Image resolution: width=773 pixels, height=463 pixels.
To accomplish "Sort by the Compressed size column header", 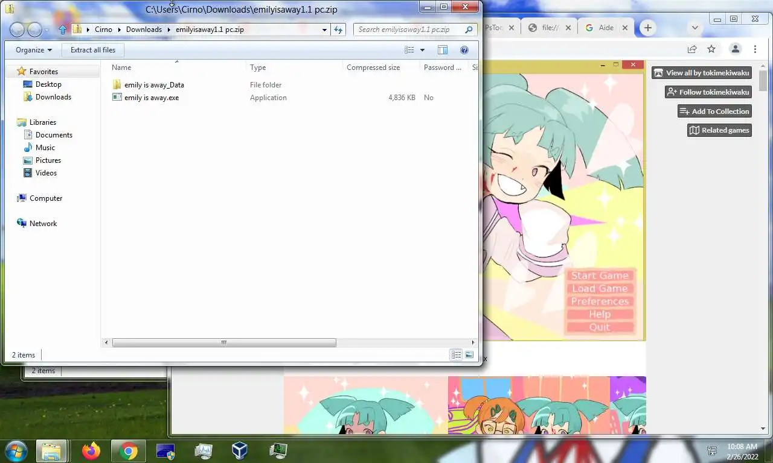I will [380, 68].
